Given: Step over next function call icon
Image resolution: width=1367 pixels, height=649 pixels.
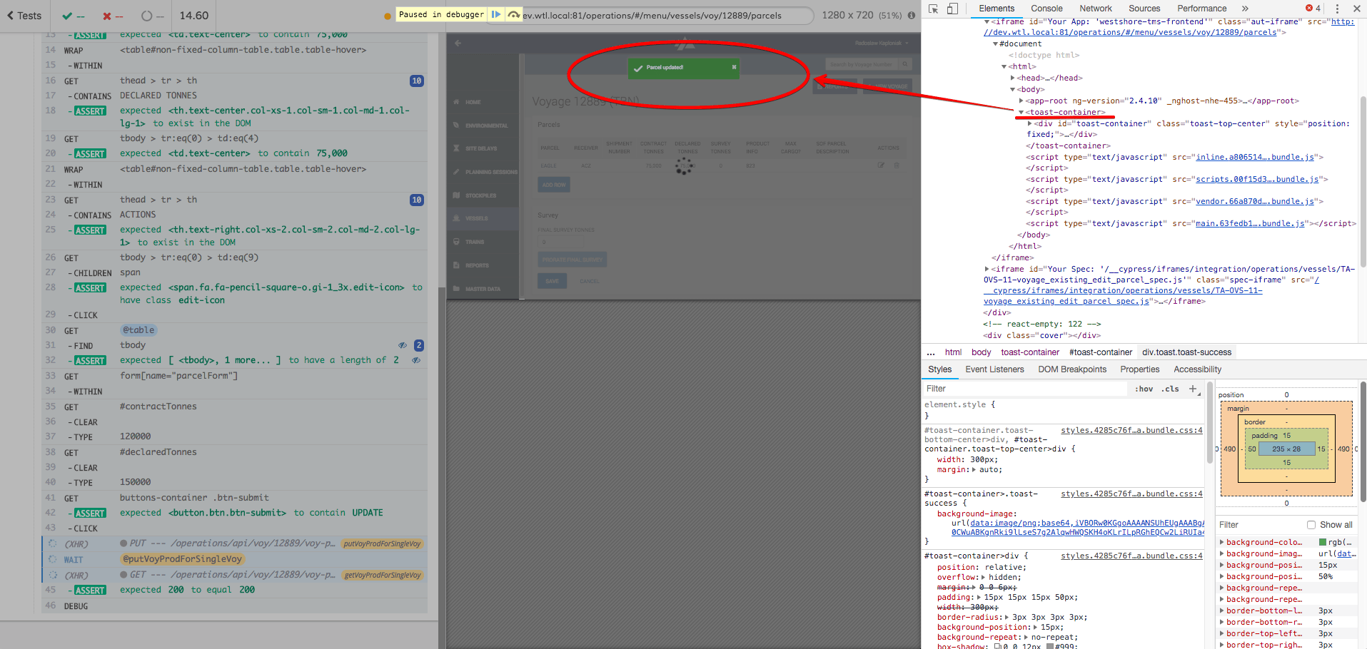Looking at the screenshot, I should (514, 14).
